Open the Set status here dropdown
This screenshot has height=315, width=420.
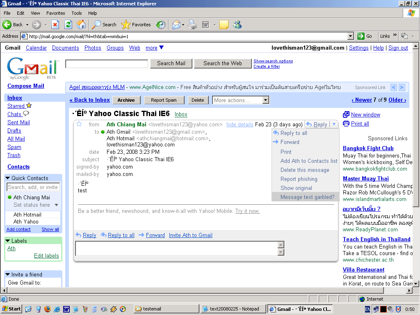[x=56, y=205]
